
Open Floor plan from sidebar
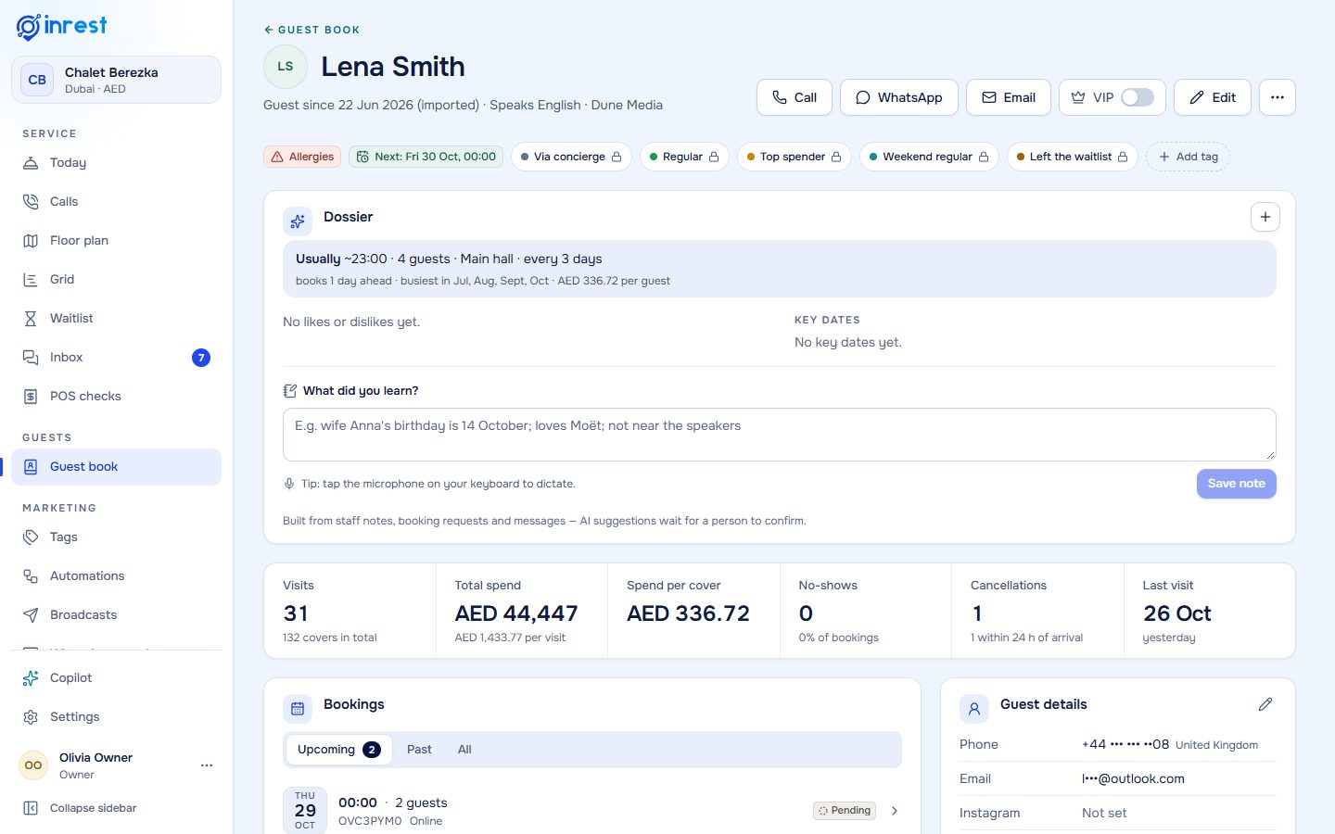point(116,240)
